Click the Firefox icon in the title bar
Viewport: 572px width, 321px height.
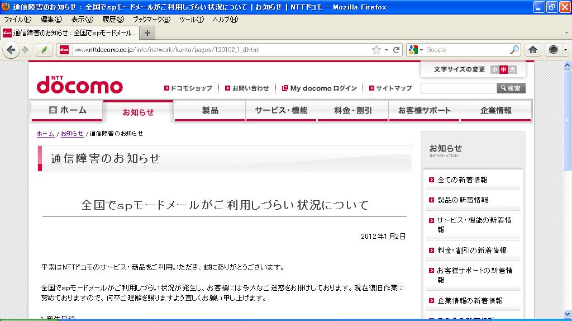click(6, 7)
